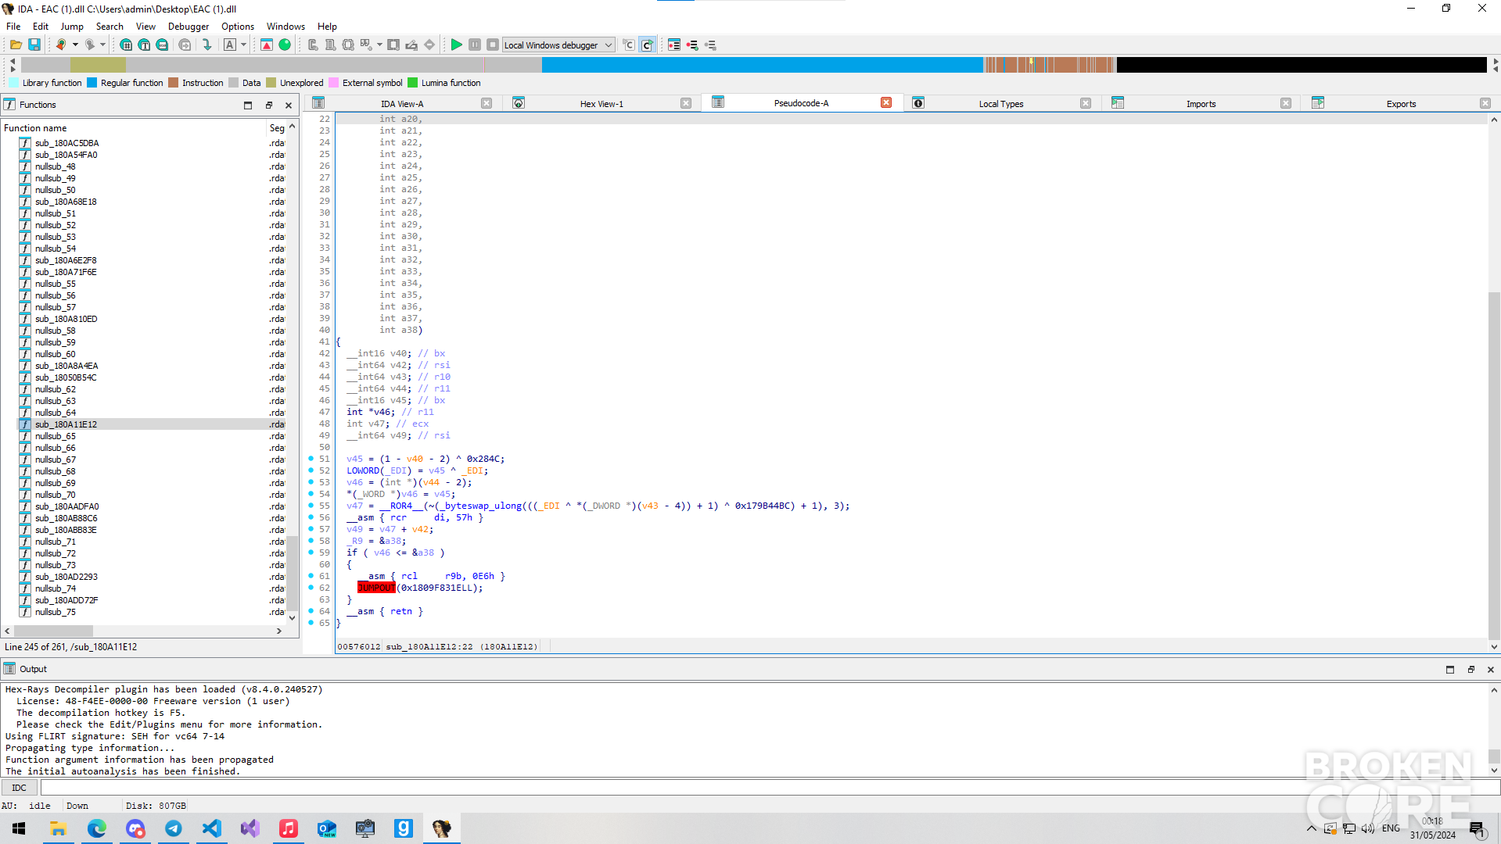Click the add breakpoint lines icon with red dot

[x=692, y=45]
